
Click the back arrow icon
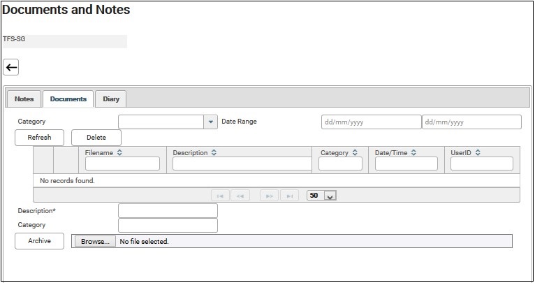[11, 67]
